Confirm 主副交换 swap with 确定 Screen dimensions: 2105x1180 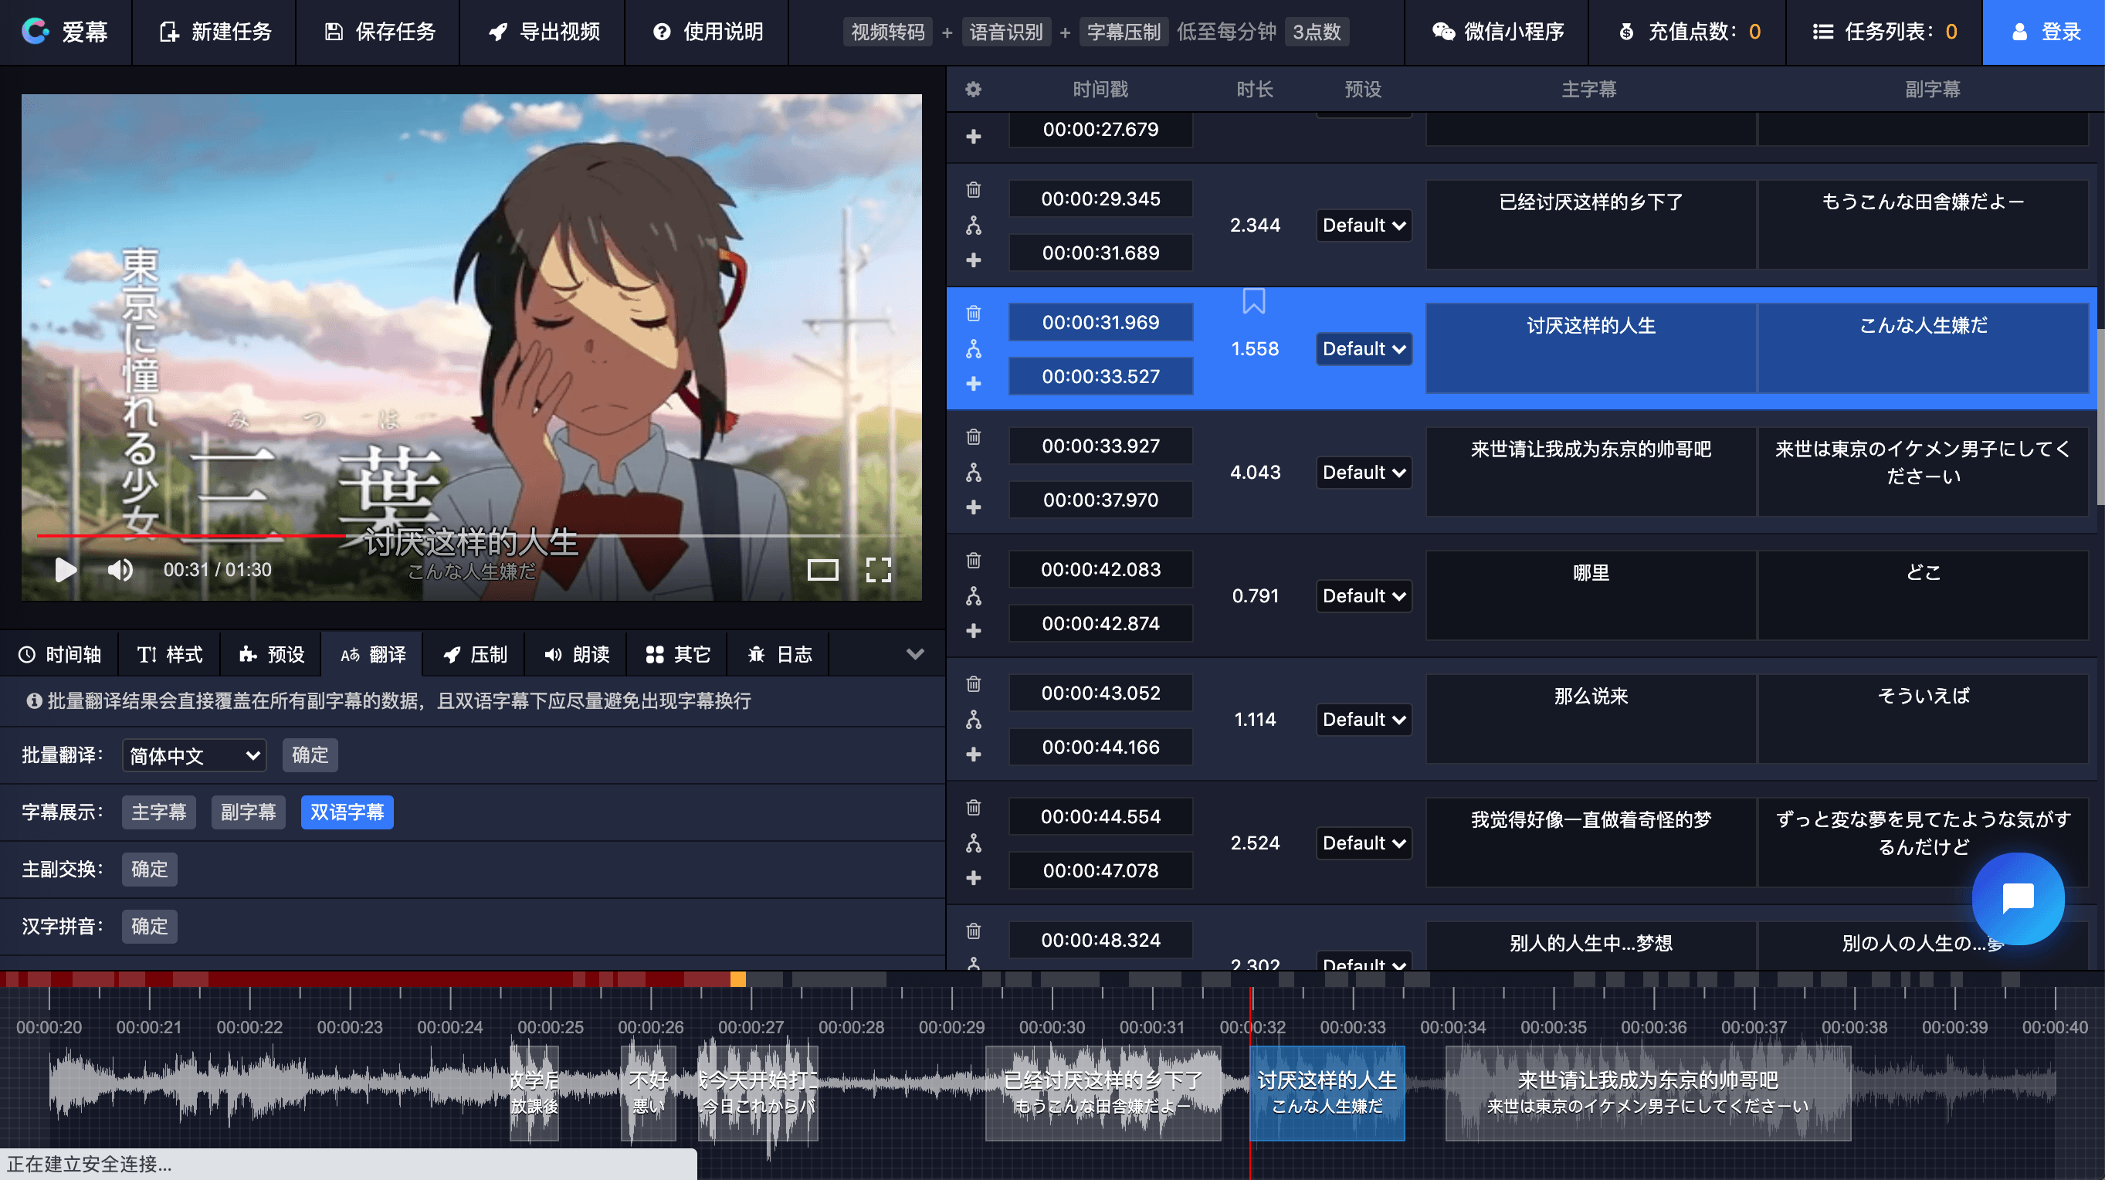[149, 870]
